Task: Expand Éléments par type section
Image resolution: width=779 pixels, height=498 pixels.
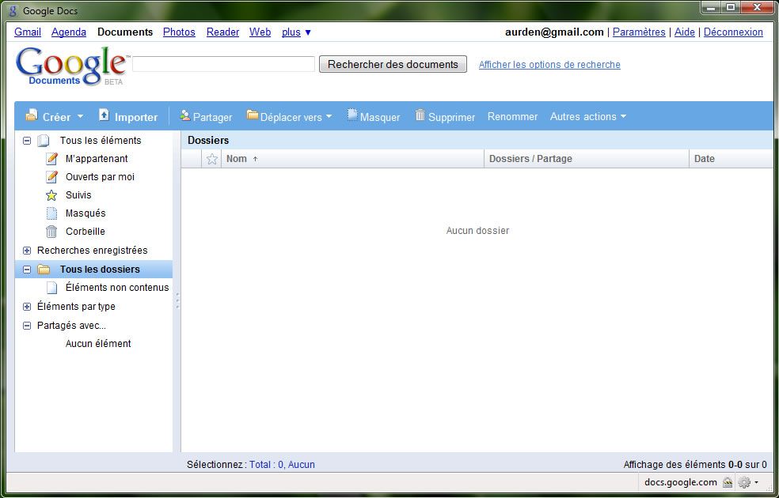Action: click(27, 307)
